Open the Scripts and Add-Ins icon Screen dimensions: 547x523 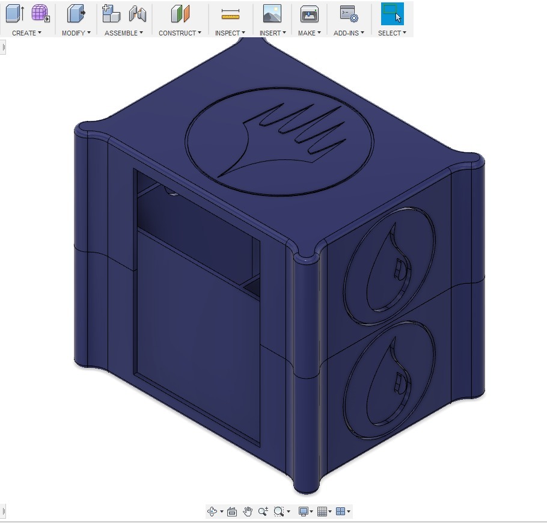349,13
